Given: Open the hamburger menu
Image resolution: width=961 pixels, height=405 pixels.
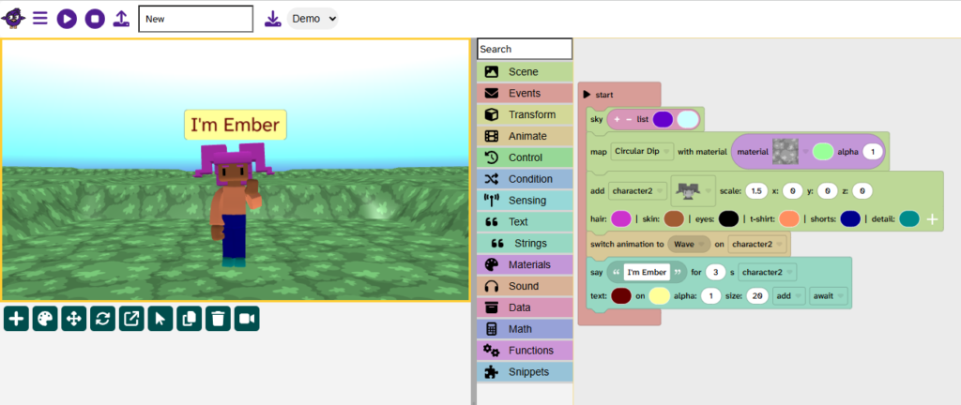Looking at the screenshot, I should (x=39, y=19).
